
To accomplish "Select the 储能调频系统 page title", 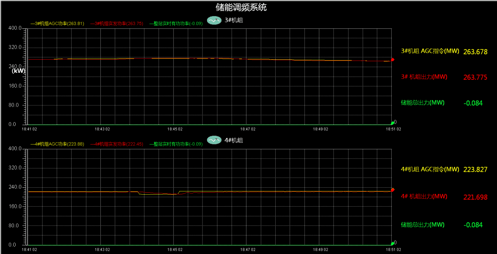I will point(241,7).
